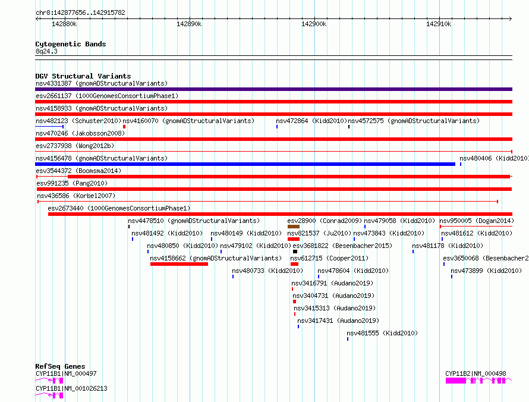
Task: Open CYP11B1|NM_000497 gene label
Action: (x=66, y=373)
